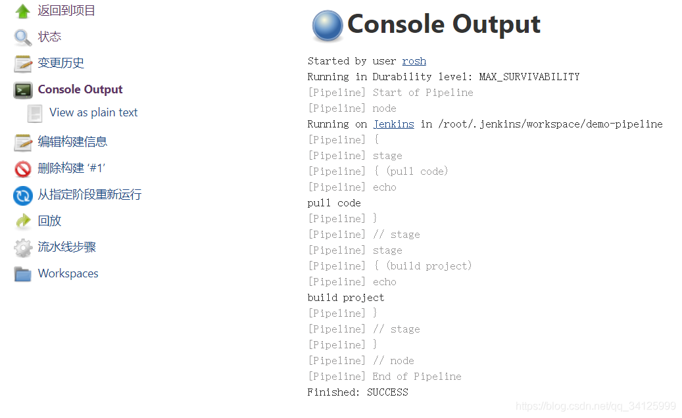Click the document plain text icon
682x418 pixels.
point(35,113)
